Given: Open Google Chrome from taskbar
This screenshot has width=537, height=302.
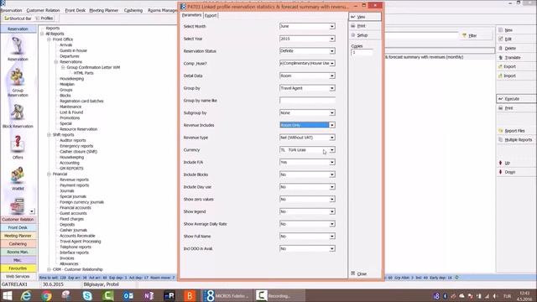Looking at the screenshot, I should [47, 295].
